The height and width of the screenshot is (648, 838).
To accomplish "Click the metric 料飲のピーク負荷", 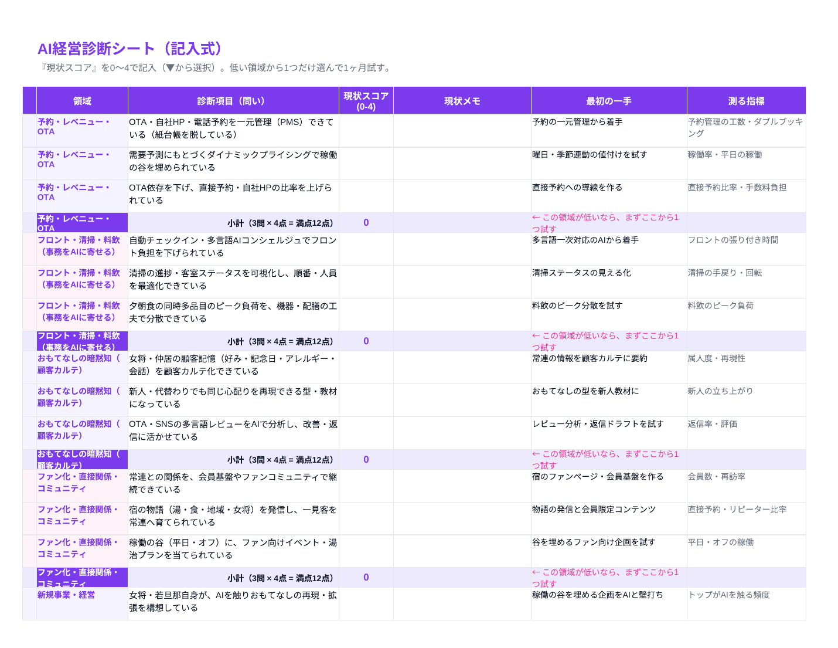I will [x=746, y=314].
